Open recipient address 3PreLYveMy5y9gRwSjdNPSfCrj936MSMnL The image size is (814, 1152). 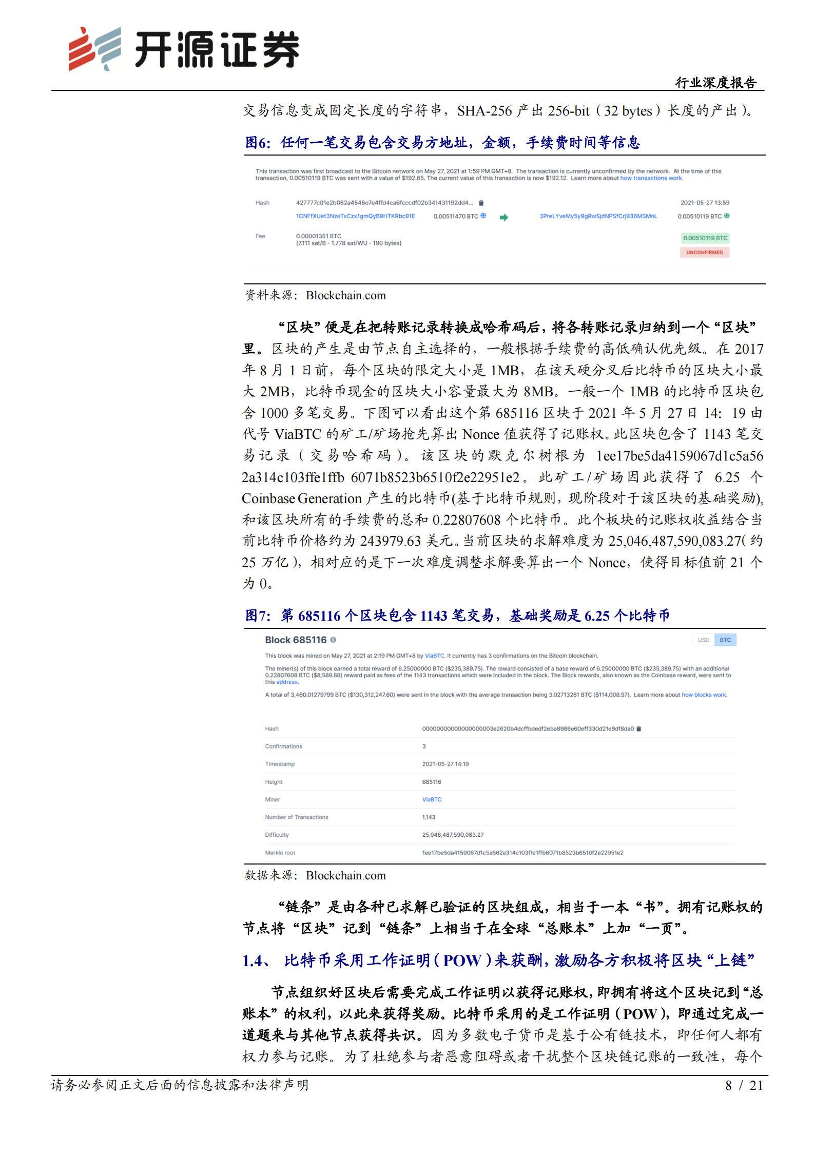tap(598, 216)
